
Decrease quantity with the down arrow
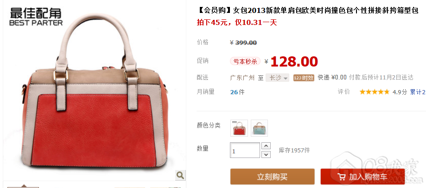pyautogui.click(x=266, y=154)
